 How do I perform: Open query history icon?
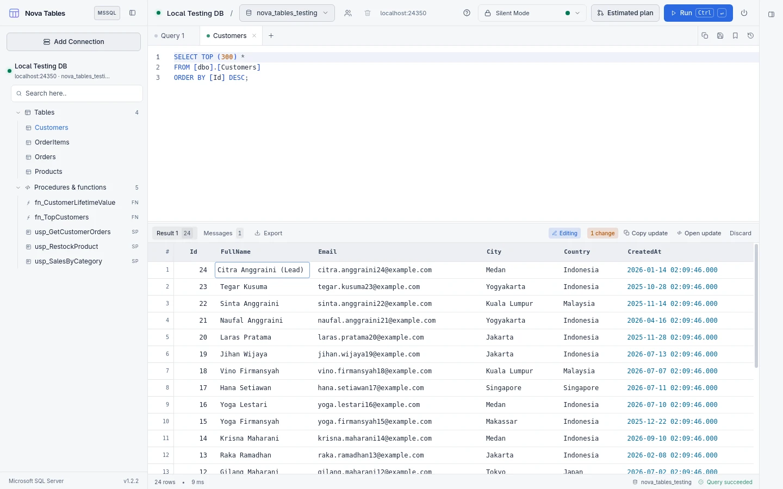tap(750, 36)
